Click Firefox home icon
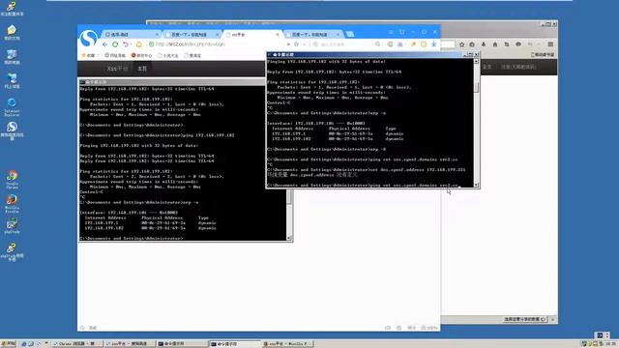 click(x=495, y=44)
